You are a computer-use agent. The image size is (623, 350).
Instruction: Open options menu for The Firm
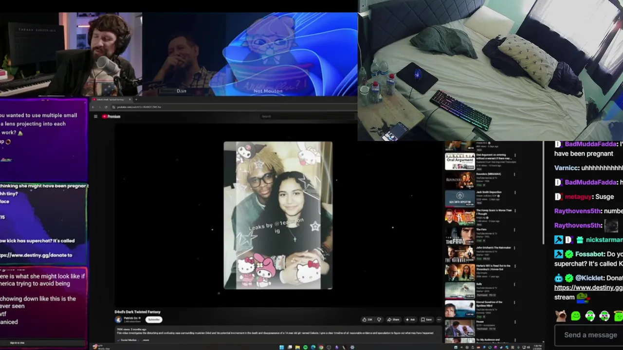coord(514,229)
